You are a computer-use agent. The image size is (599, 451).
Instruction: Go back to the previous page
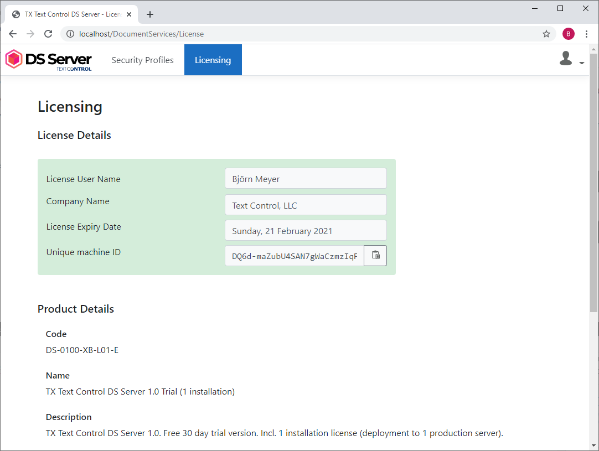13,34
